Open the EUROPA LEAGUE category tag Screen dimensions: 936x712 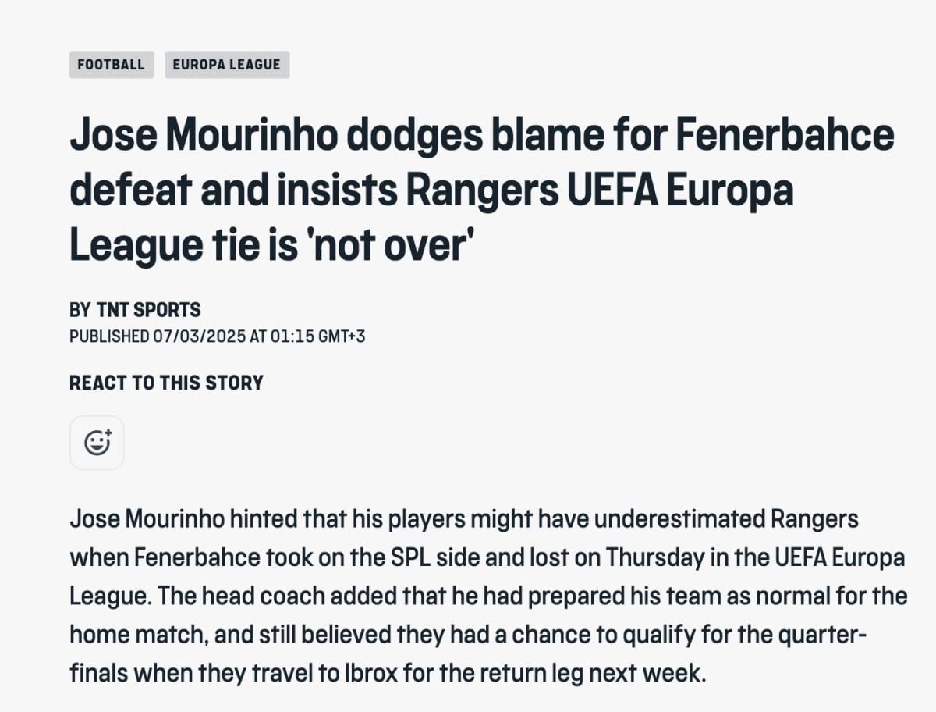tap(226, 65)
